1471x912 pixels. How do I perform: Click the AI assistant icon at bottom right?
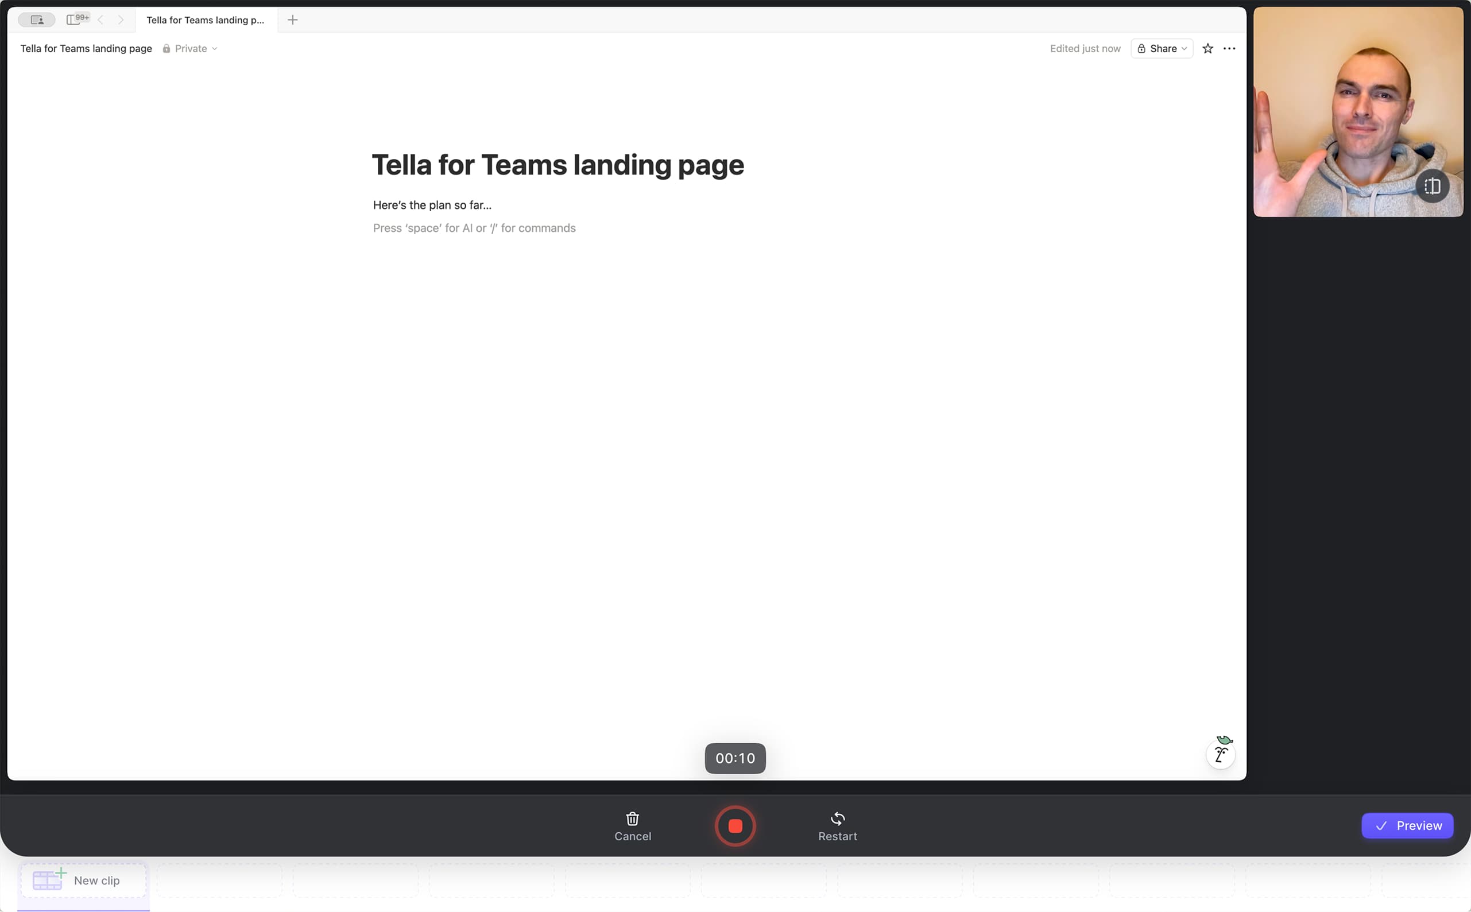pos(1220,754)
